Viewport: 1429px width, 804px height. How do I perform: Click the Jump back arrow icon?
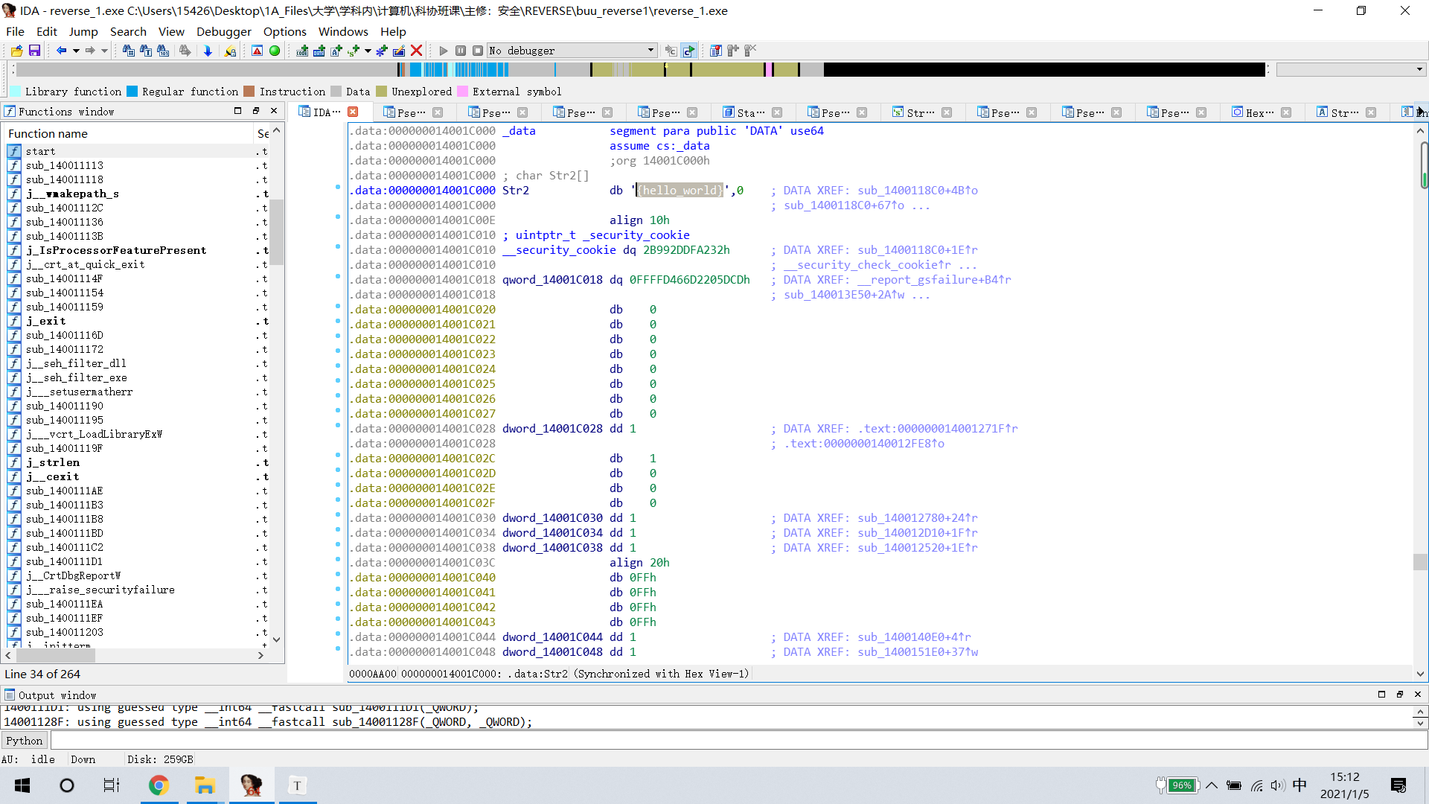[x=61, y=51]
